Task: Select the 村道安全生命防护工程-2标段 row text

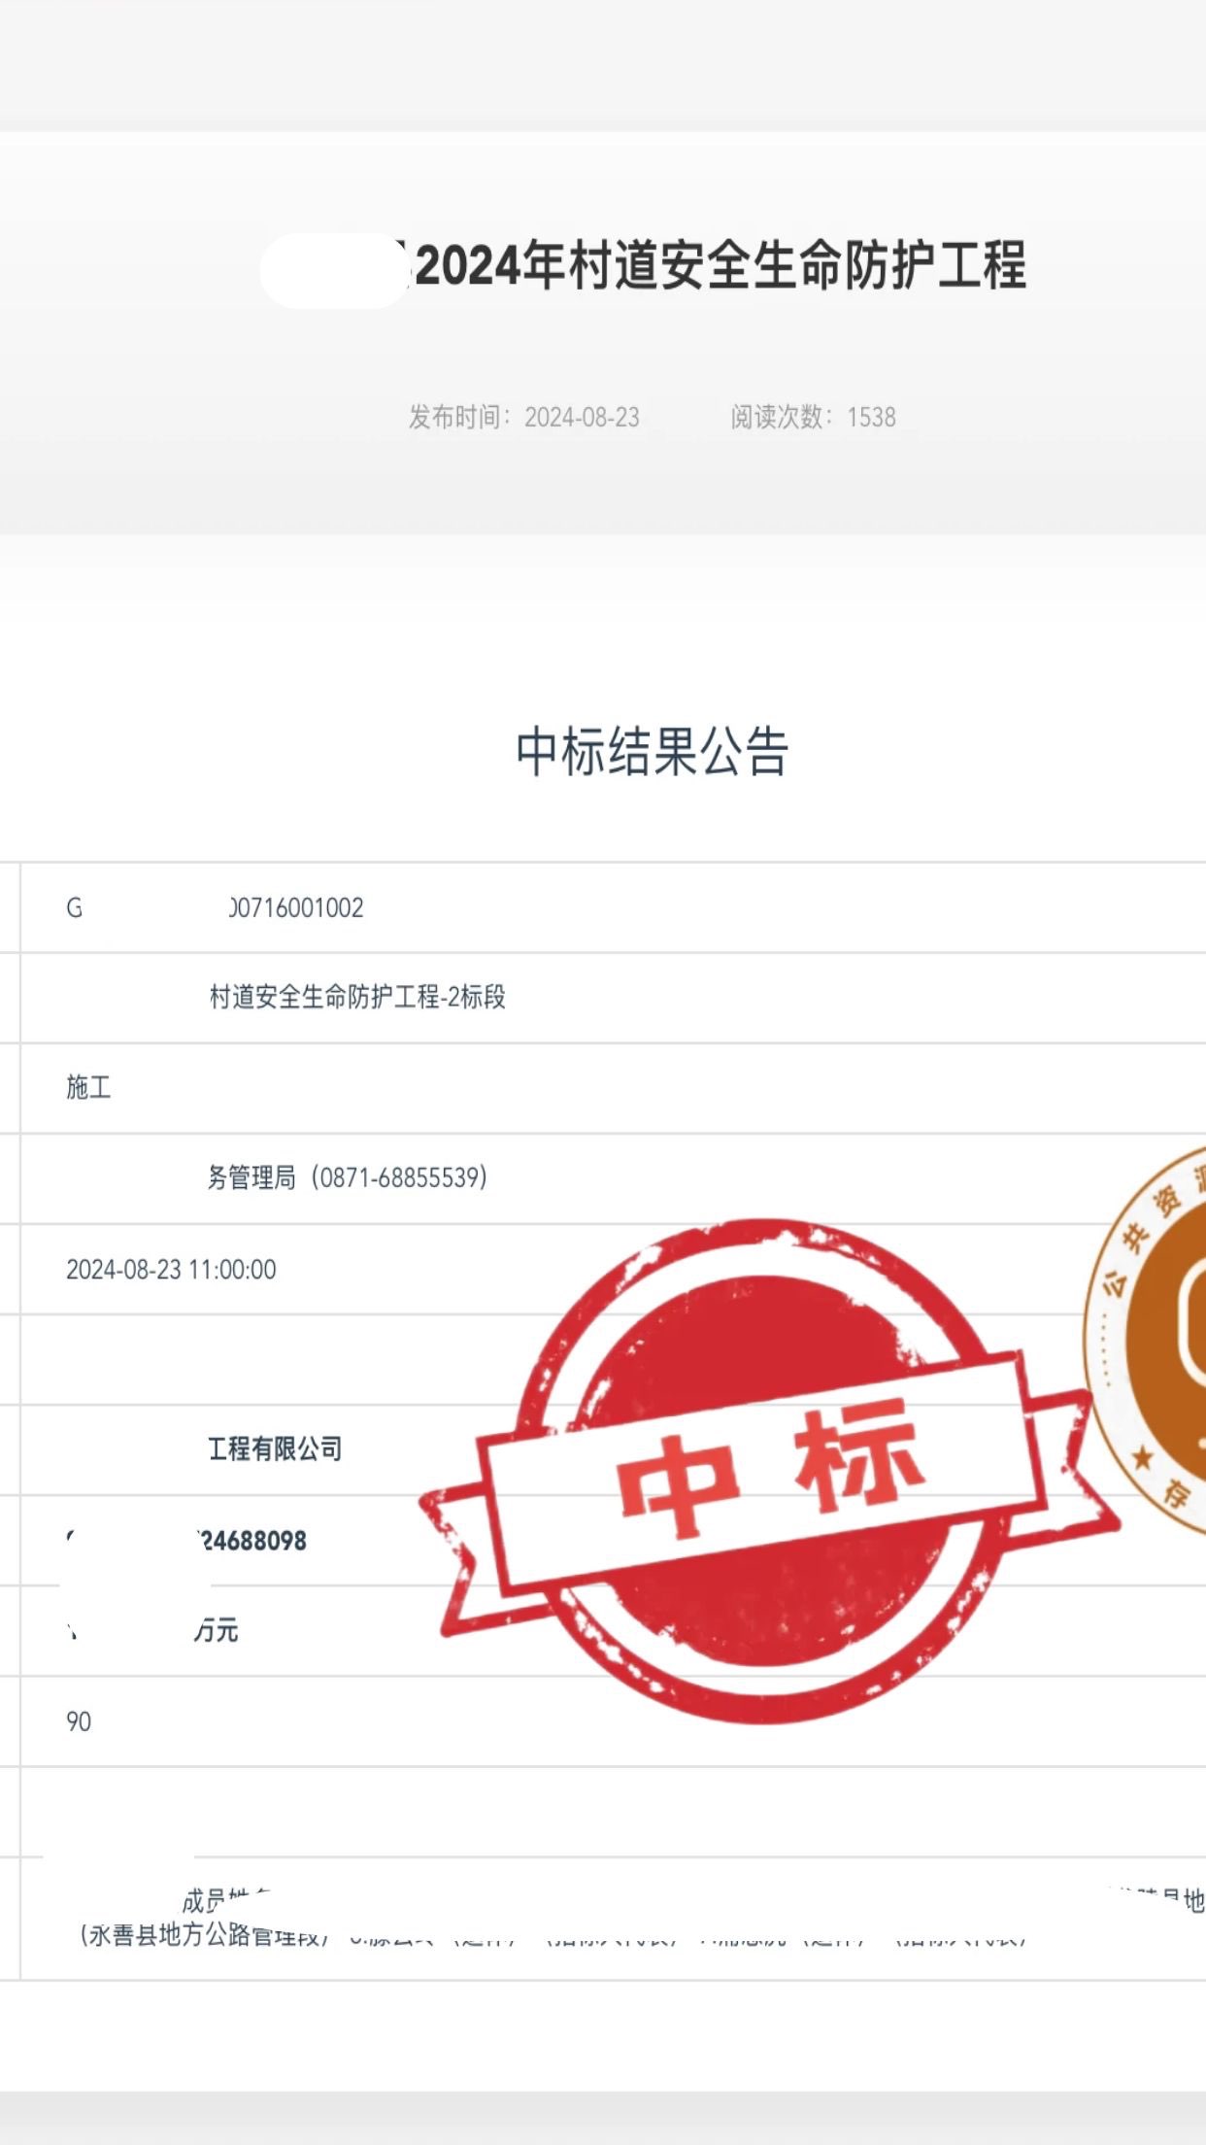Action: point(357,997)
